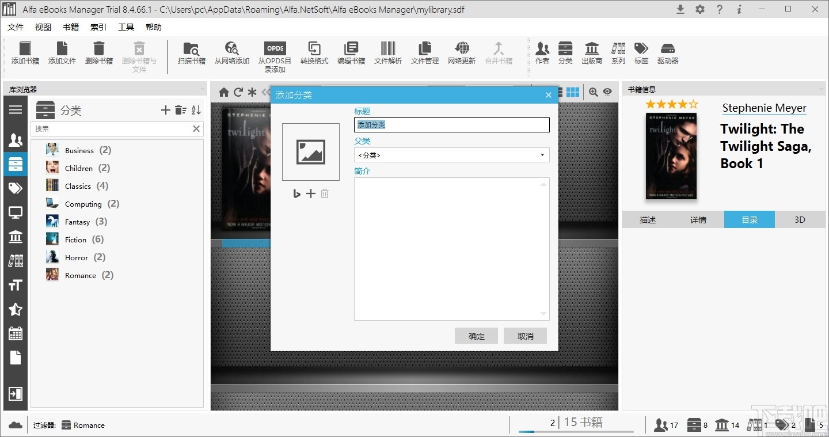This screenshot has height=437, width=829.
Task: Open the 从网络添加 (Add from Web) tool
Action: click(x=231, y=55)
